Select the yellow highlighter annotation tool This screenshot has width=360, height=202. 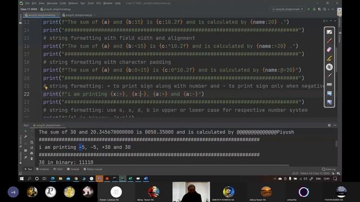[329, 58]
